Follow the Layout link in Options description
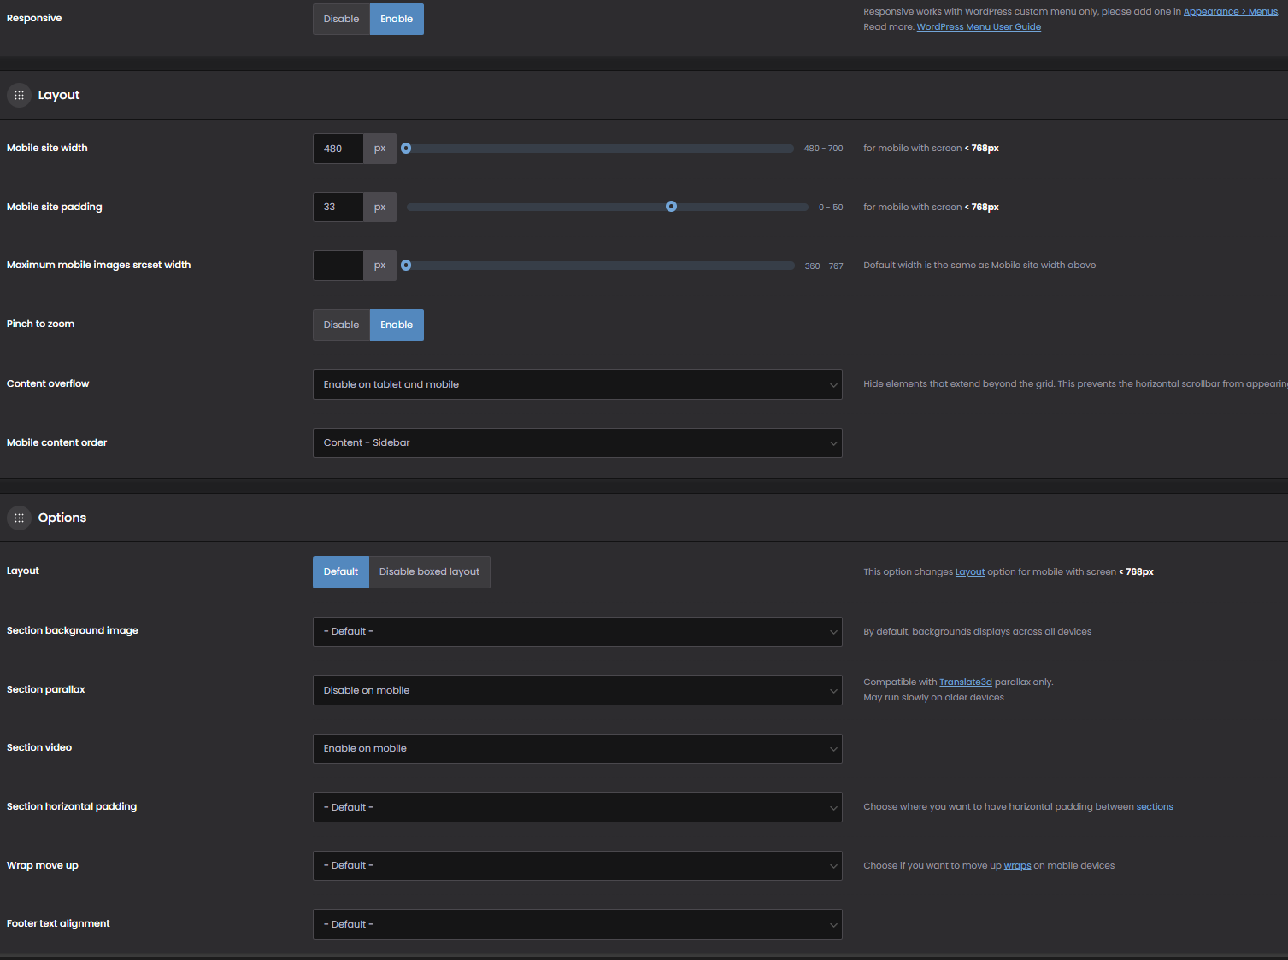 pos(970,571)
